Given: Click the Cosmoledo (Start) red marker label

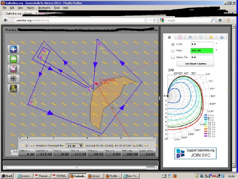Looking at the screenshot, I should click(x=107, y=81).
